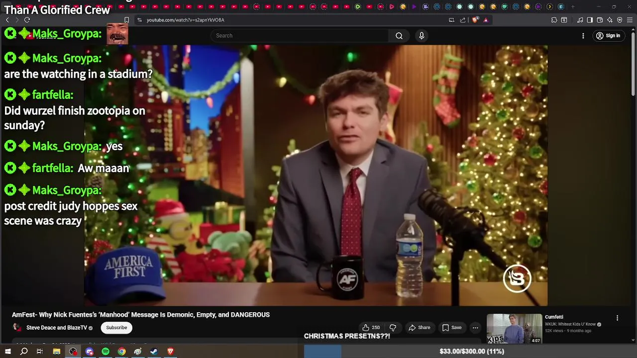This screenshot has width=637, height=358.
Task: Open YouTube settings three-dot menu
Action: click(583, 36)
